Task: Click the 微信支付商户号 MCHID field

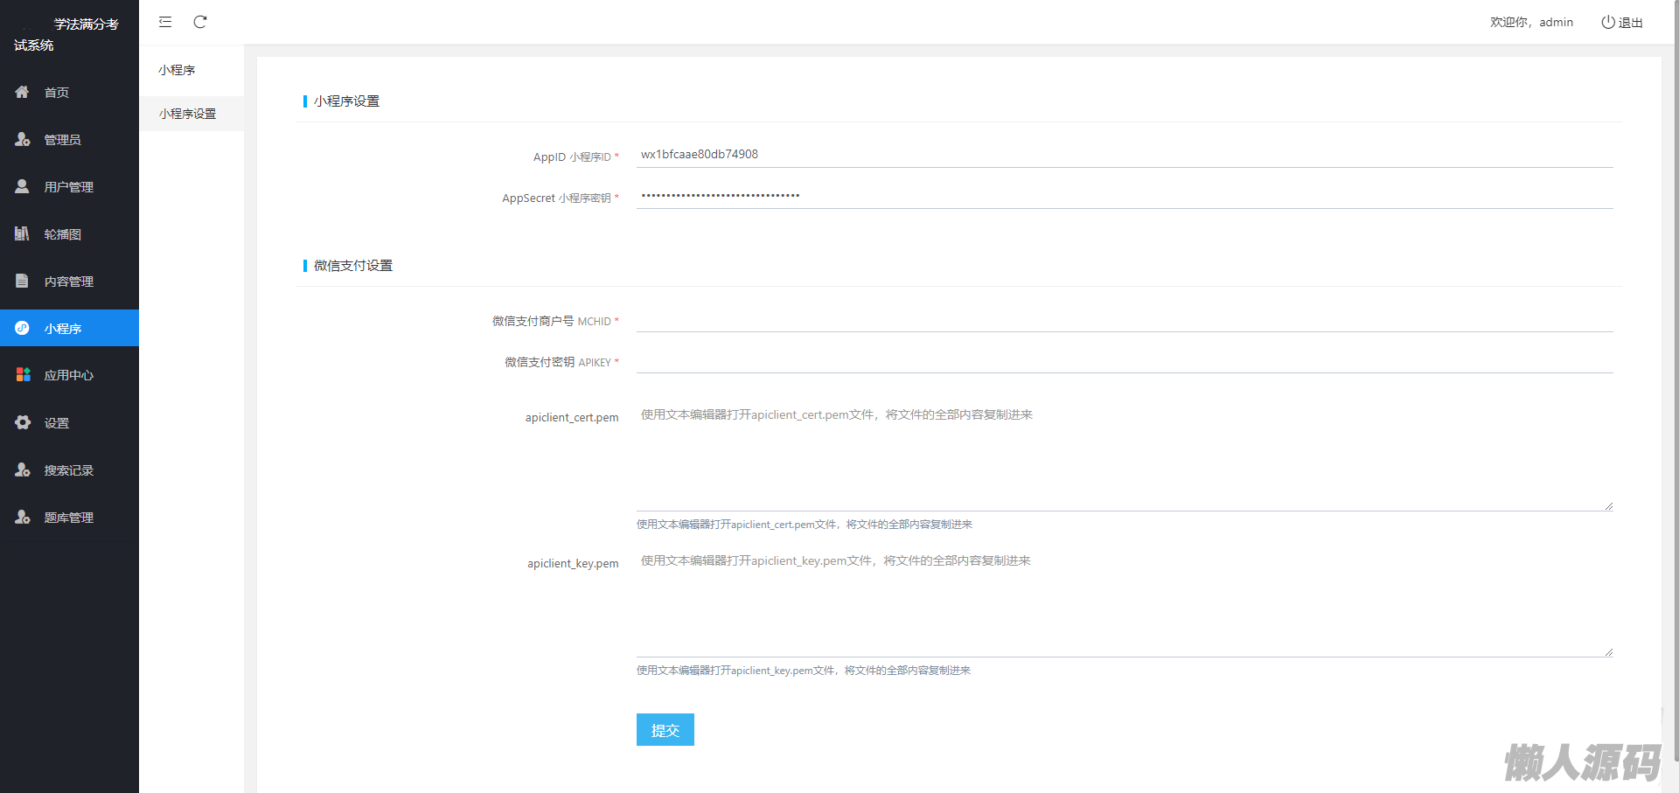Action: 1124,319
